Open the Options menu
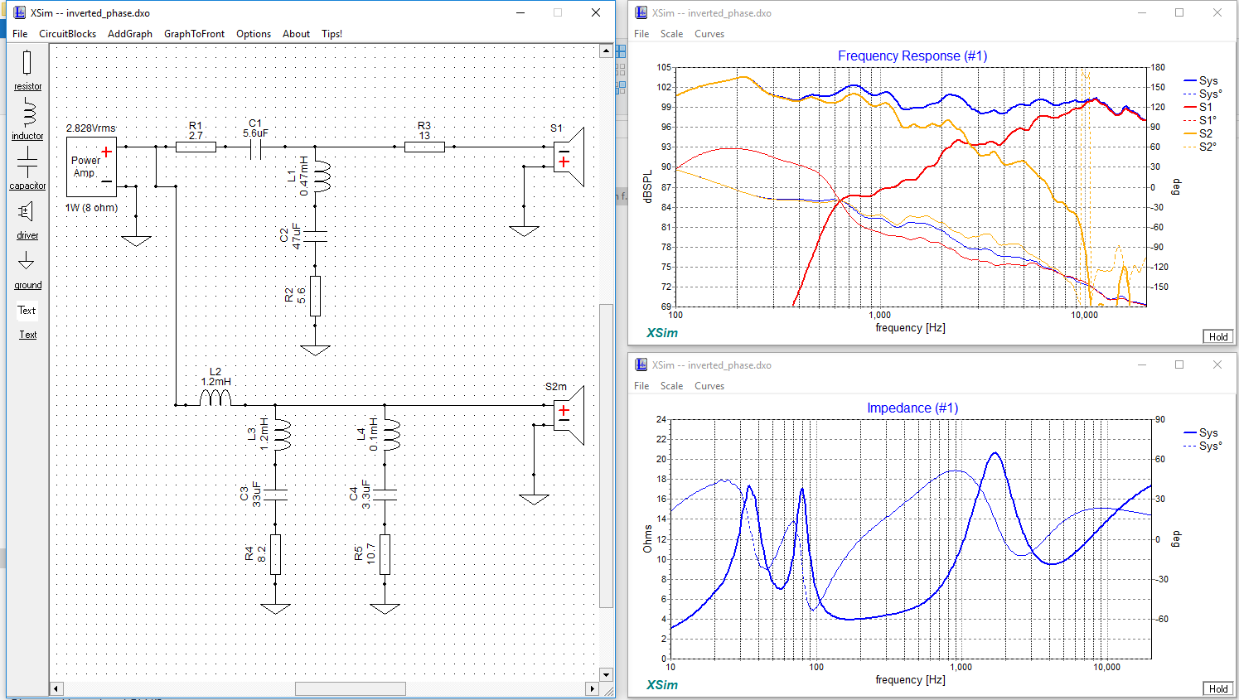Image resolution: width=1239 pixels, height=700 pixels. pyautogui.click(x=254, y=34)
